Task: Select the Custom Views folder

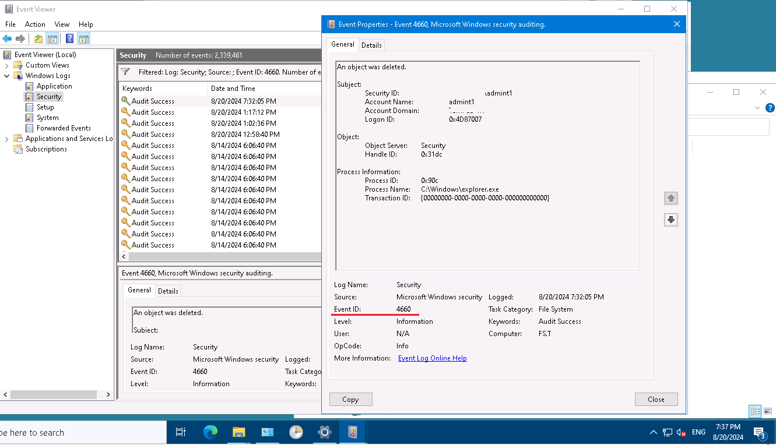Action: point(47,65)
